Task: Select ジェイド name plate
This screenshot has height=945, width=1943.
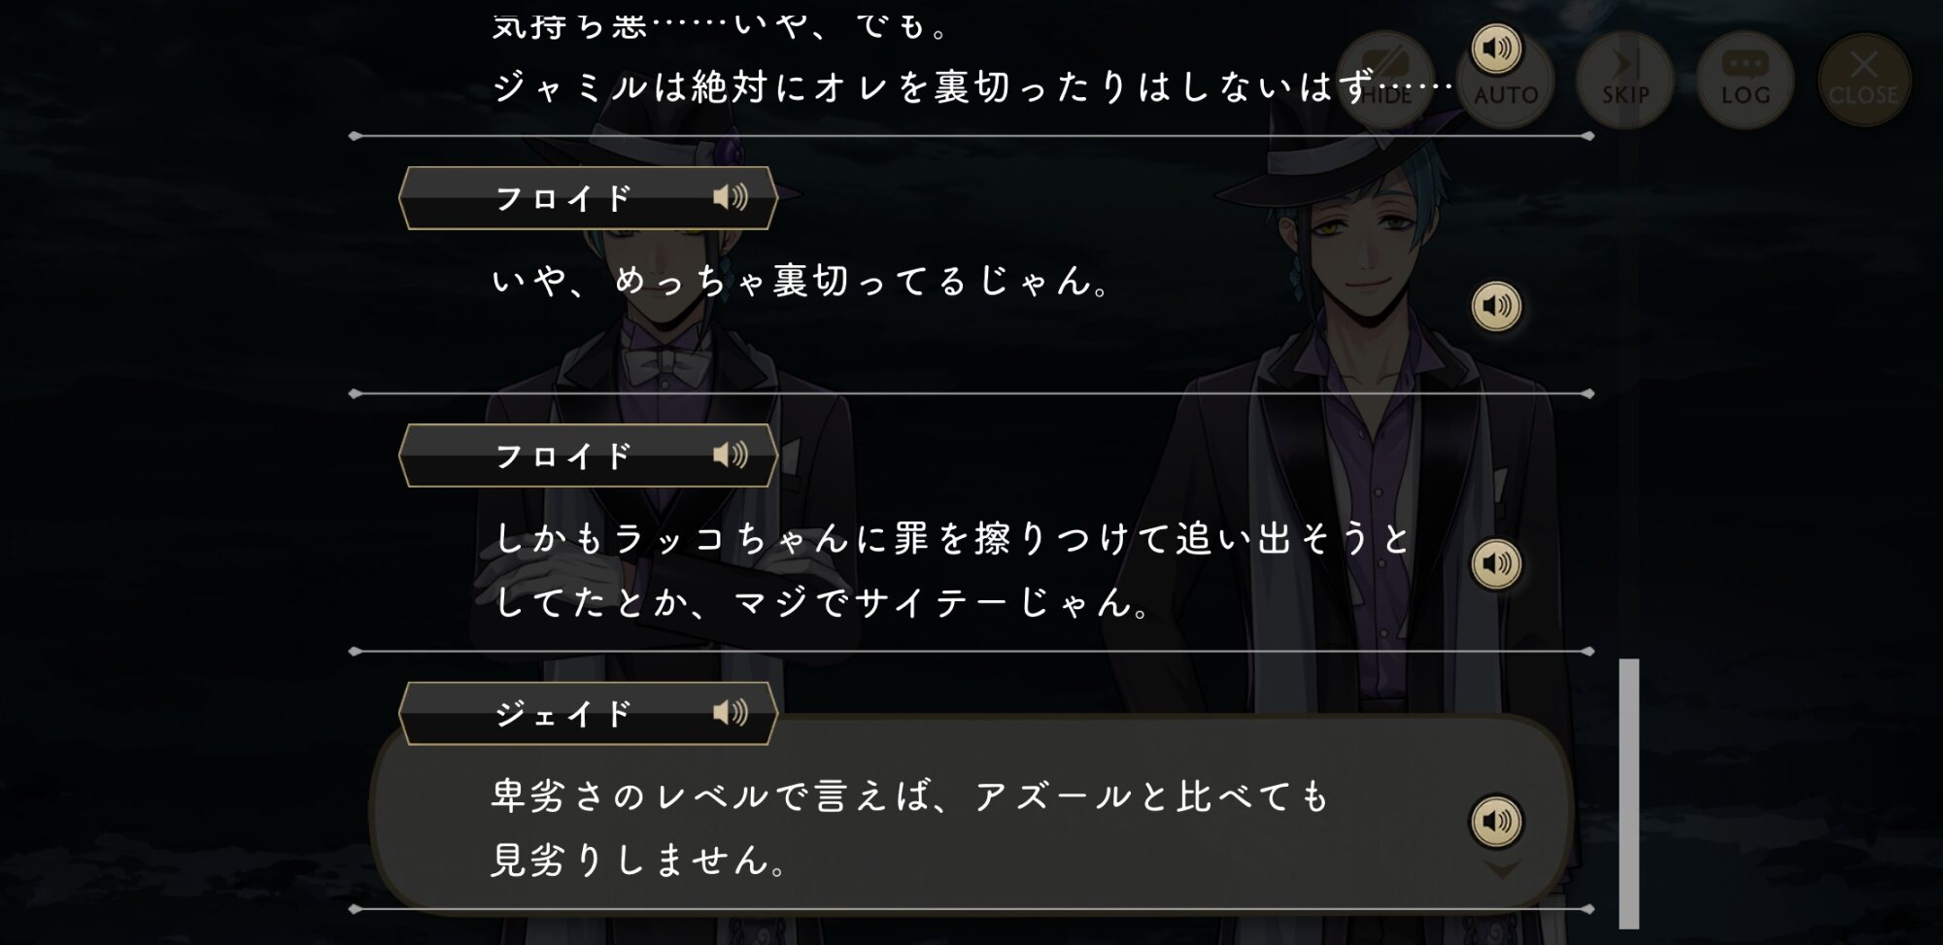Action: point(588,713)
